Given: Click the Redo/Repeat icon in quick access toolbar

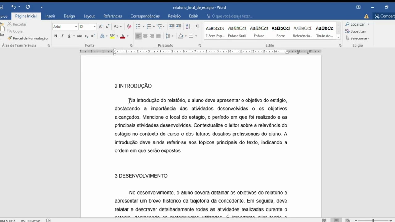Looking at the screenshot, I should coord(28,7).
